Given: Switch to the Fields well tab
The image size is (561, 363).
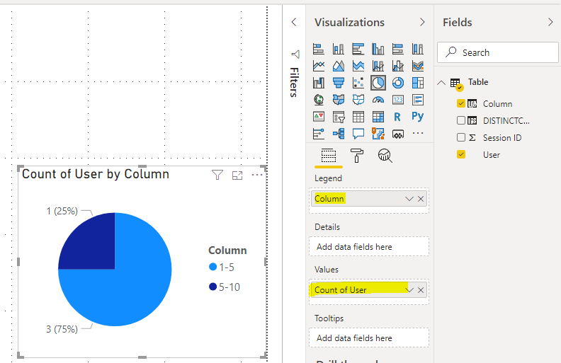Looking at the screenshot, I should coord(329,156).
